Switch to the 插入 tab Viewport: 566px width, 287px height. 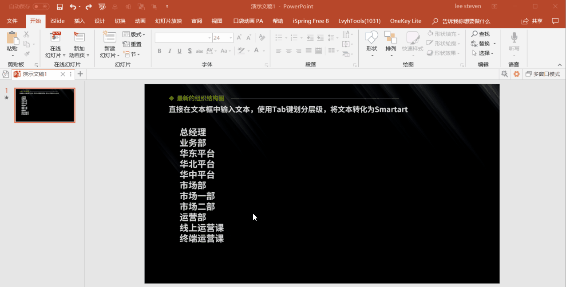point(79,21)
